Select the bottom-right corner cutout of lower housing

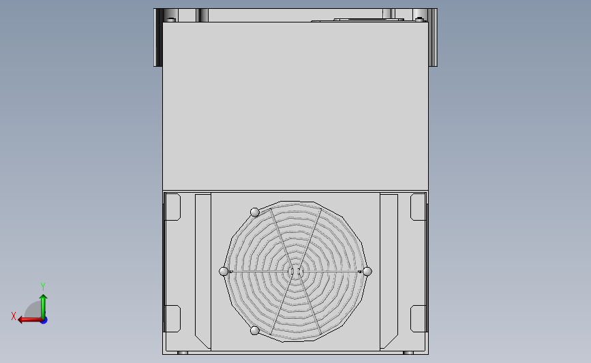[418, 319]
